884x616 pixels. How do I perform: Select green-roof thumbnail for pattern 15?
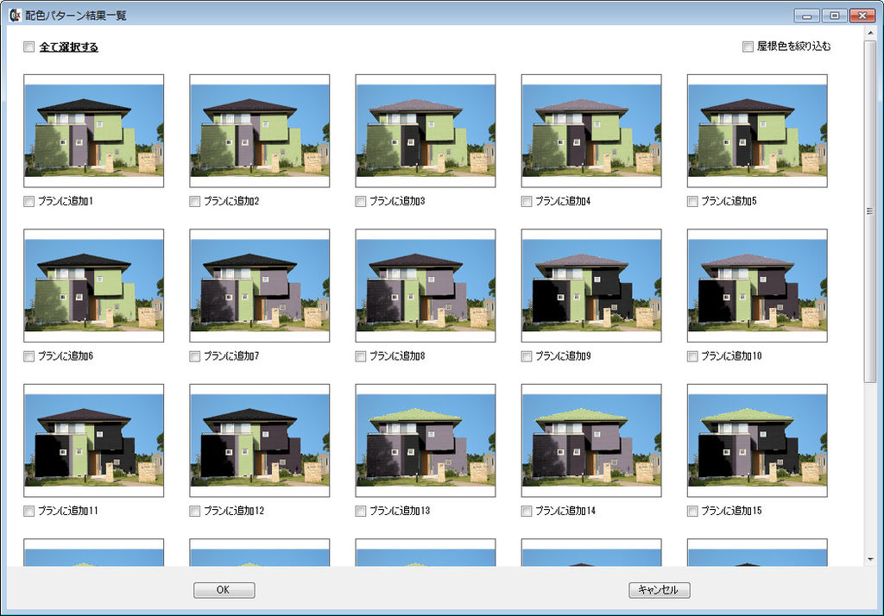(757, 441)
